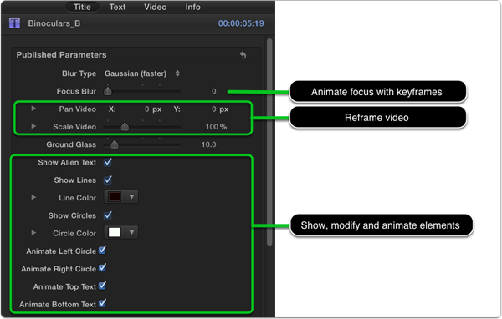Open the Circle Color dropdown arrow
This screenshot has width=502, height=319.
point(131,232)
